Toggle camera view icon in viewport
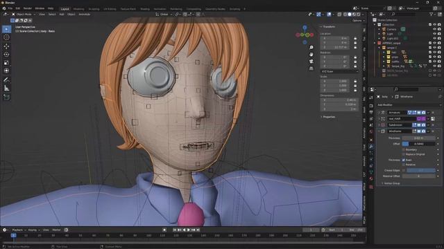Image resolution: width=444 pixels, height=249 pixels. [311, 62]
